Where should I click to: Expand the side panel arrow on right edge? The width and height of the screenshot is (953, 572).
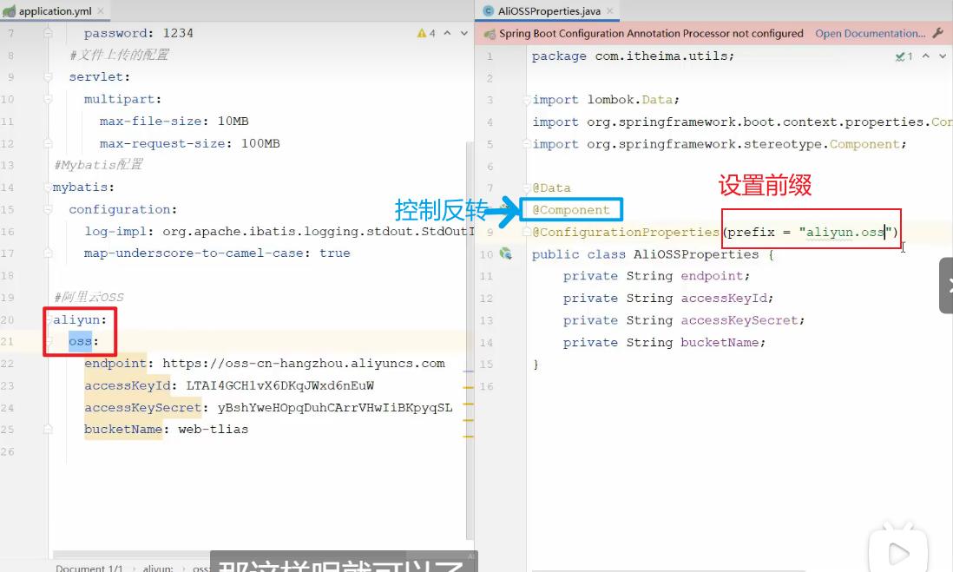[x=948, y=285]
